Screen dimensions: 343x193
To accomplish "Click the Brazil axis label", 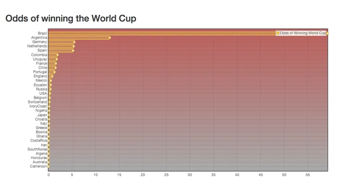I will [x=42, y=33].
